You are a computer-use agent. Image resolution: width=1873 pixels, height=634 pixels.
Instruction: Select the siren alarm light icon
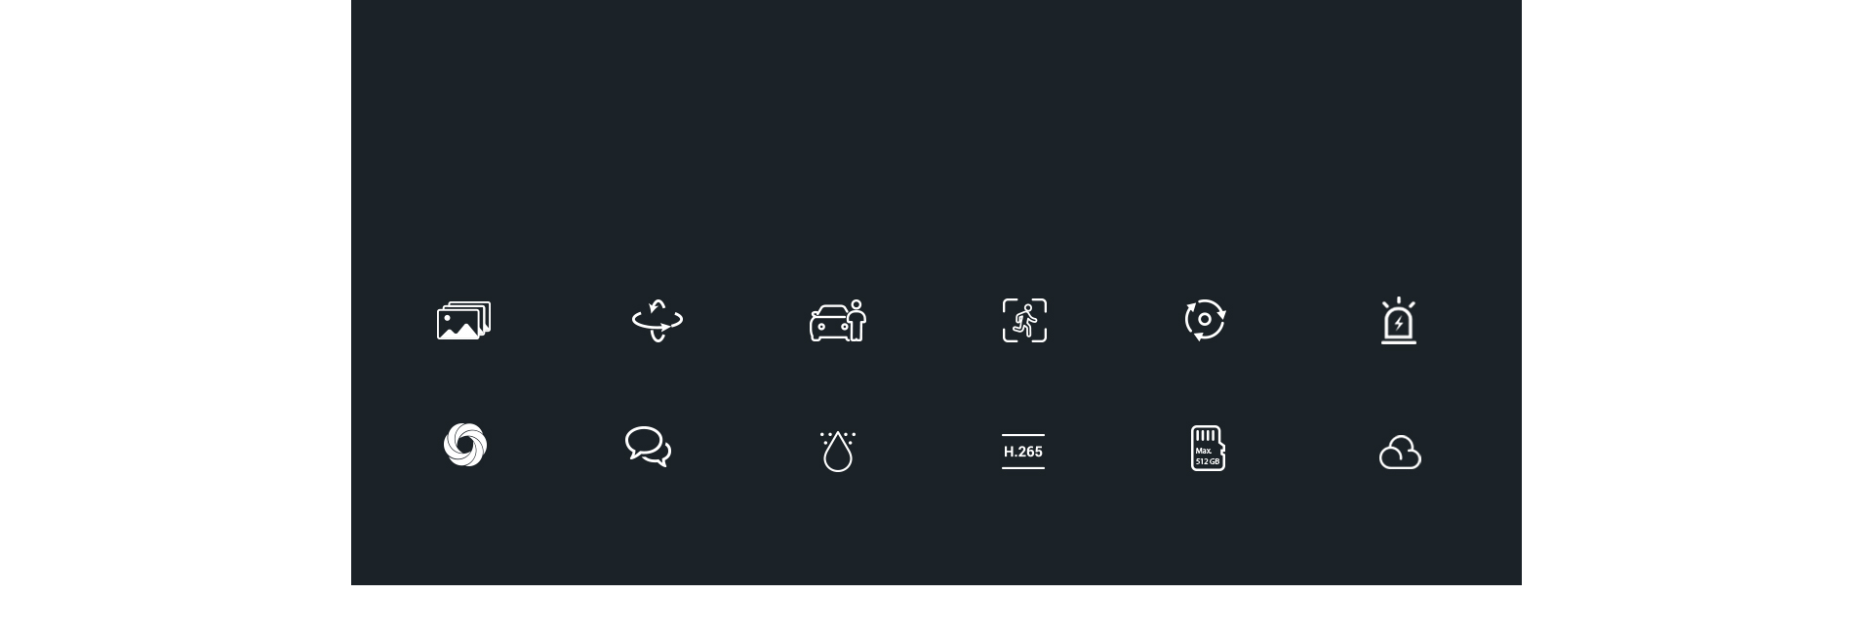(1399, 320)
